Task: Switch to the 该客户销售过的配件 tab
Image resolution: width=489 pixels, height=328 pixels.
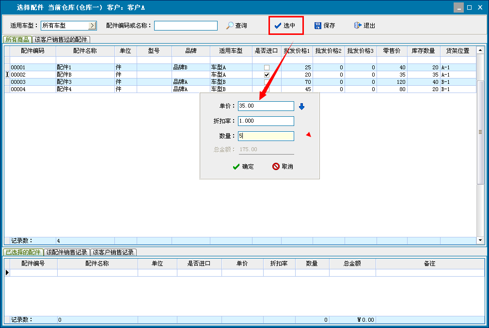Action: click(62, 40)
